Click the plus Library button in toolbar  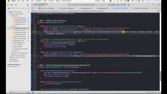pyautogui.click(x=154, y=5)
